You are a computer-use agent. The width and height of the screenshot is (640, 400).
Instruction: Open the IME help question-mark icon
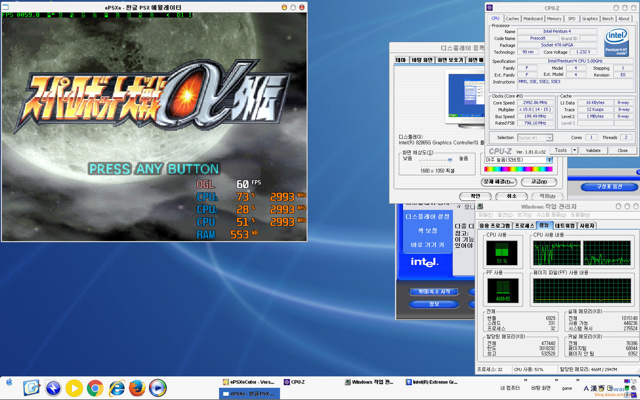[x=610, y=389]
